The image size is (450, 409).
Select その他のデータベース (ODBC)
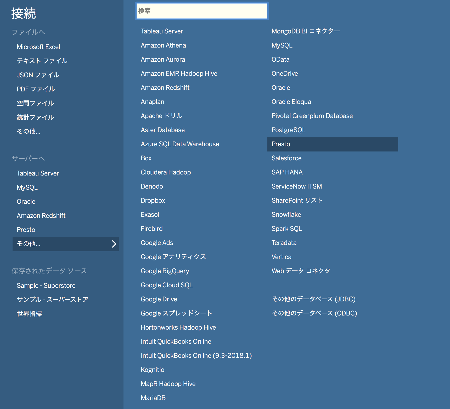coord(314,313)
